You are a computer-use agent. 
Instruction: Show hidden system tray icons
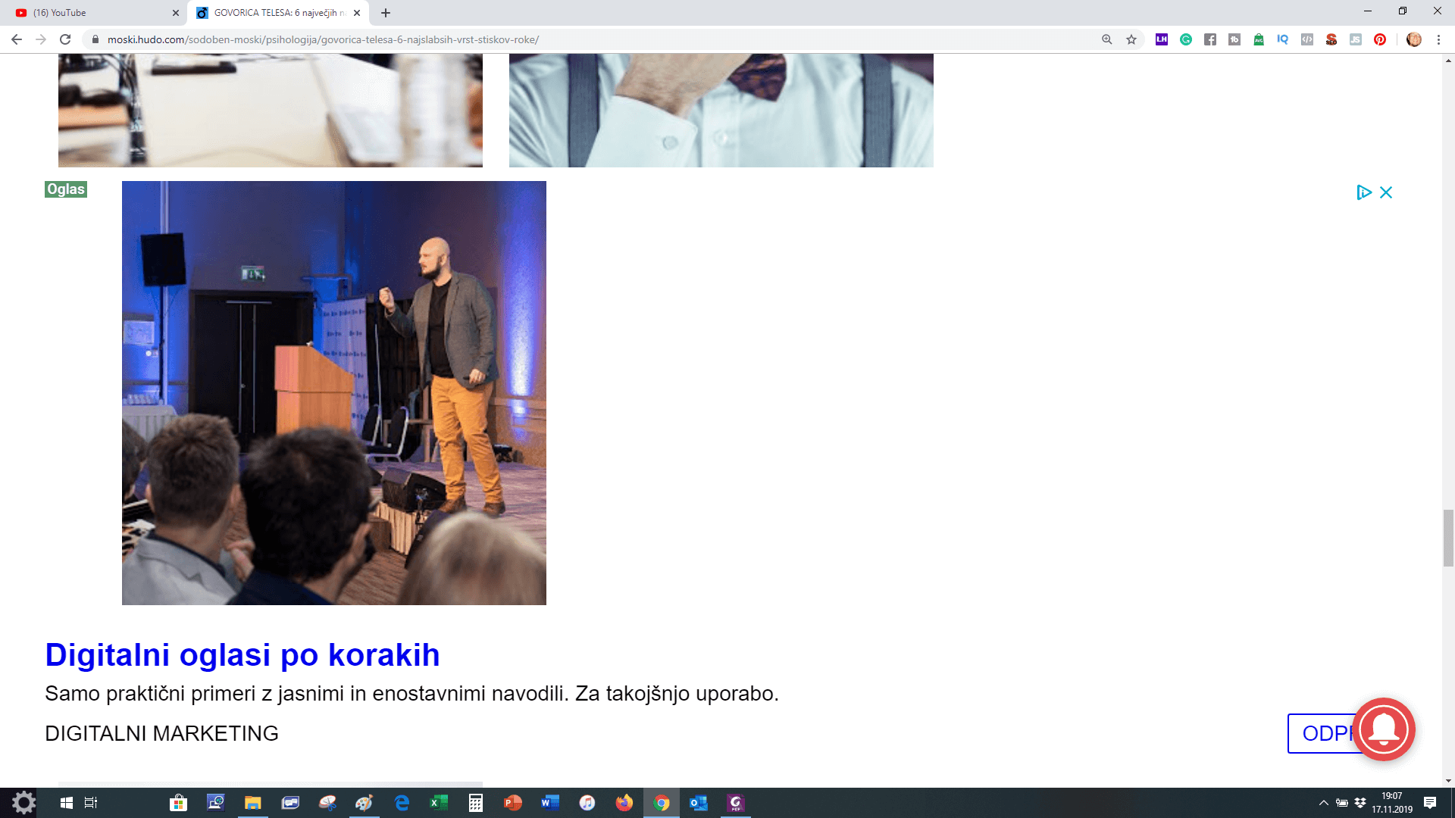coord(1324,803)
